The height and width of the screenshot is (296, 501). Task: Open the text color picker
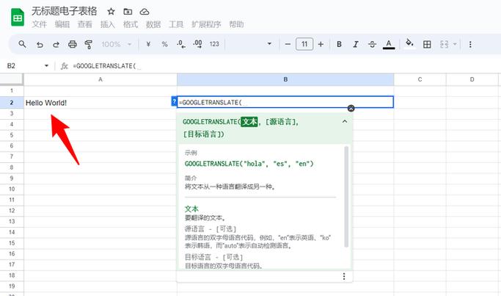[x=389, y=44]
